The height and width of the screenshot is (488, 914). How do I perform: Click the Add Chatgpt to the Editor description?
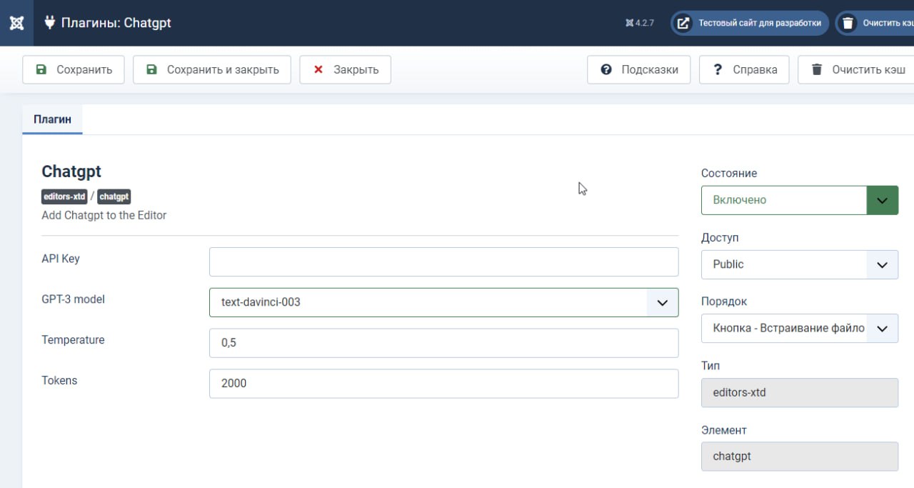coord(104,215)
